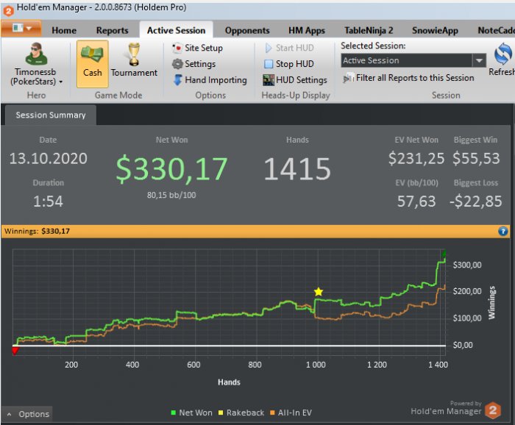Viewport: 515px width, 425px height.
Task: Open the SnowieApp tab
Action: click(435, 30)
